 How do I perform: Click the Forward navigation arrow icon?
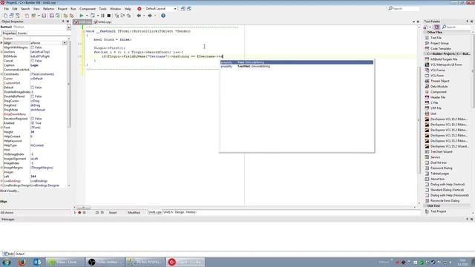[x=150, y=16]
